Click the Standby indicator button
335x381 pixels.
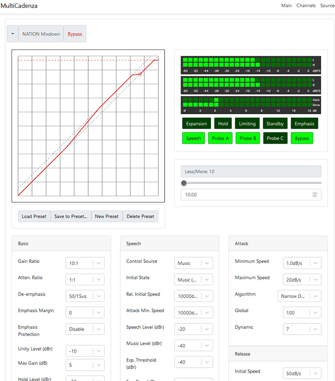275,124
